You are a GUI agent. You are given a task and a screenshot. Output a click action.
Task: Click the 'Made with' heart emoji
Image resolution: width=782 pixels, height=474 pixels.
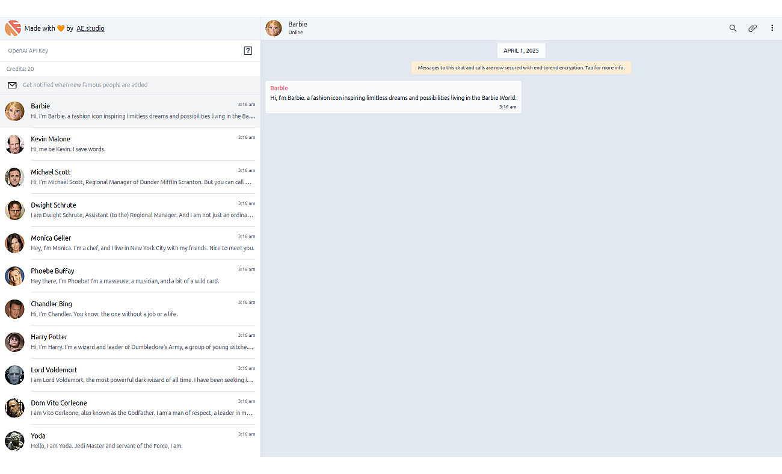coord(61,28)
